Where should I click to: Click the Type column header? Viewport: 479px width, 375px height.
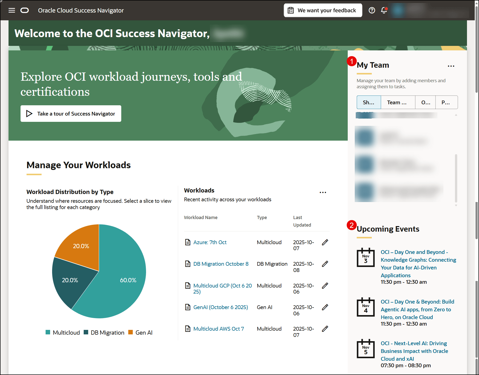(262, 217)
